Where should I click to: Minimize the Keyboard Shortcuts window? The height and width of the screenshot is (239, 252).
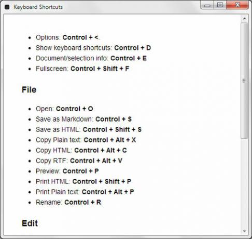click(x=207, y=5)
